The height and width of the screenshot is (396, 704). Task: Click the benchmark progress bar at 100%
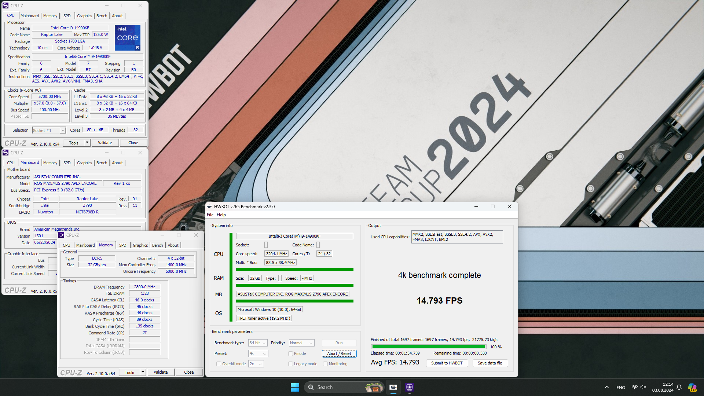pos(428,346)
